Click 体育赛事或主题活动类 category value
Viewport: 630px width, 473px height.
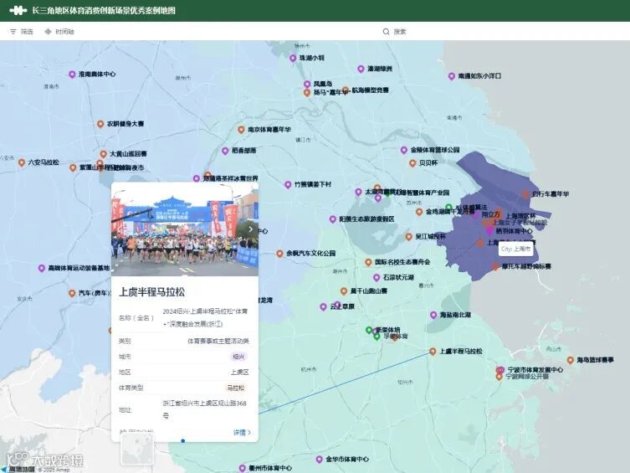(x=218, y=342)
